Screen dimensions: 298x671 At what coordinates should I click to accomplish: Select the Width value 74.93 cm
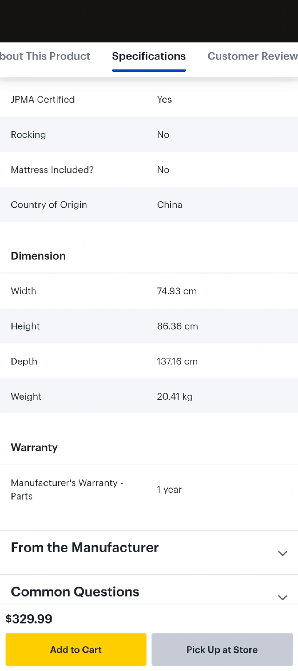177,291
